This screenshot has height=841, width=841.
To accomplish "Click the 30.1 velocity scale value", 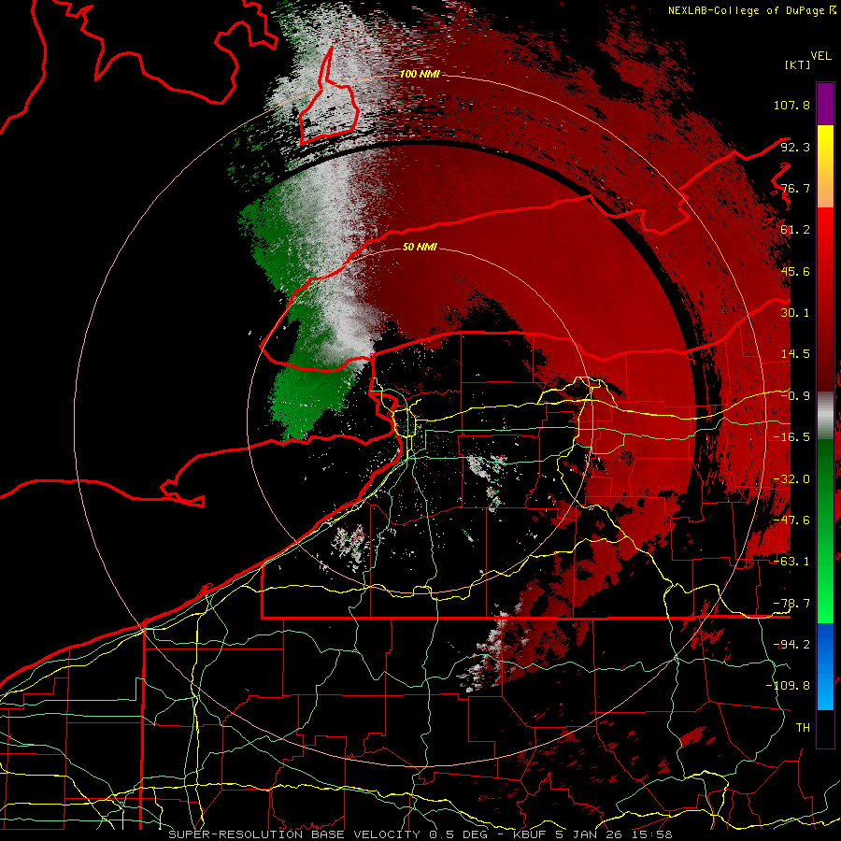I will tap(795, 313).
